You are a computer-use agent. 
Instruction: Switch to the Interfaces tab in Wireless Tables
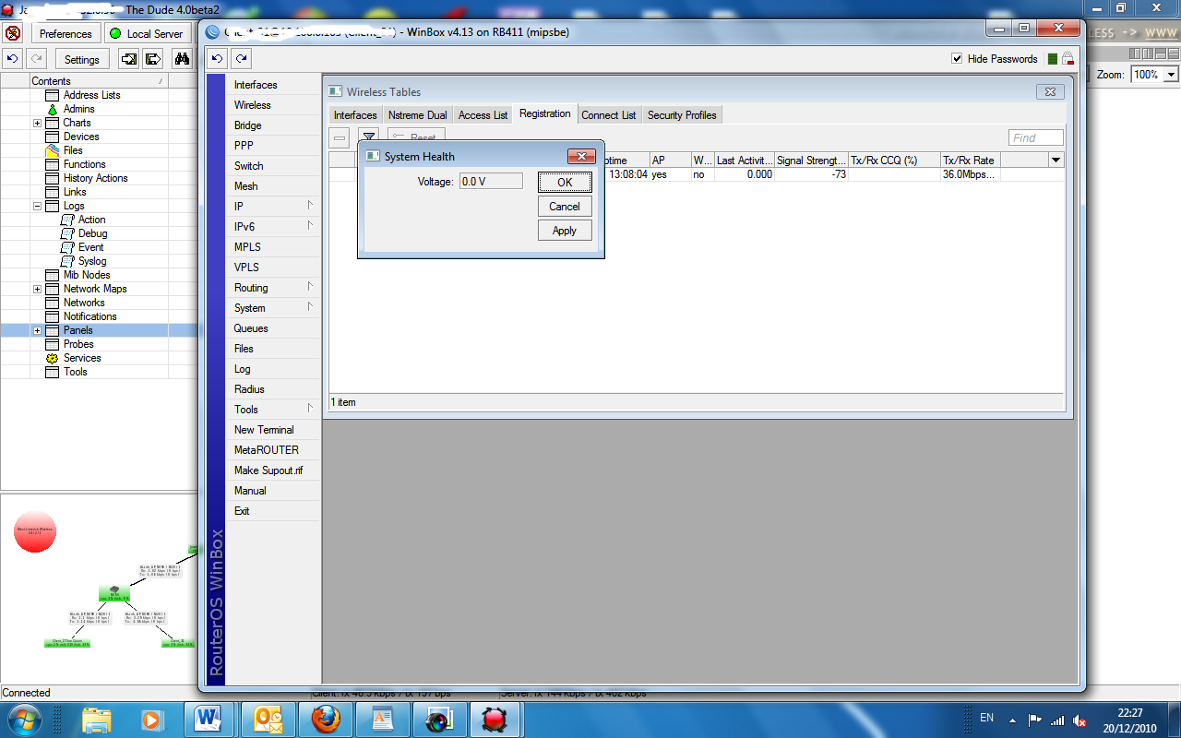click(x=355, y=115)
